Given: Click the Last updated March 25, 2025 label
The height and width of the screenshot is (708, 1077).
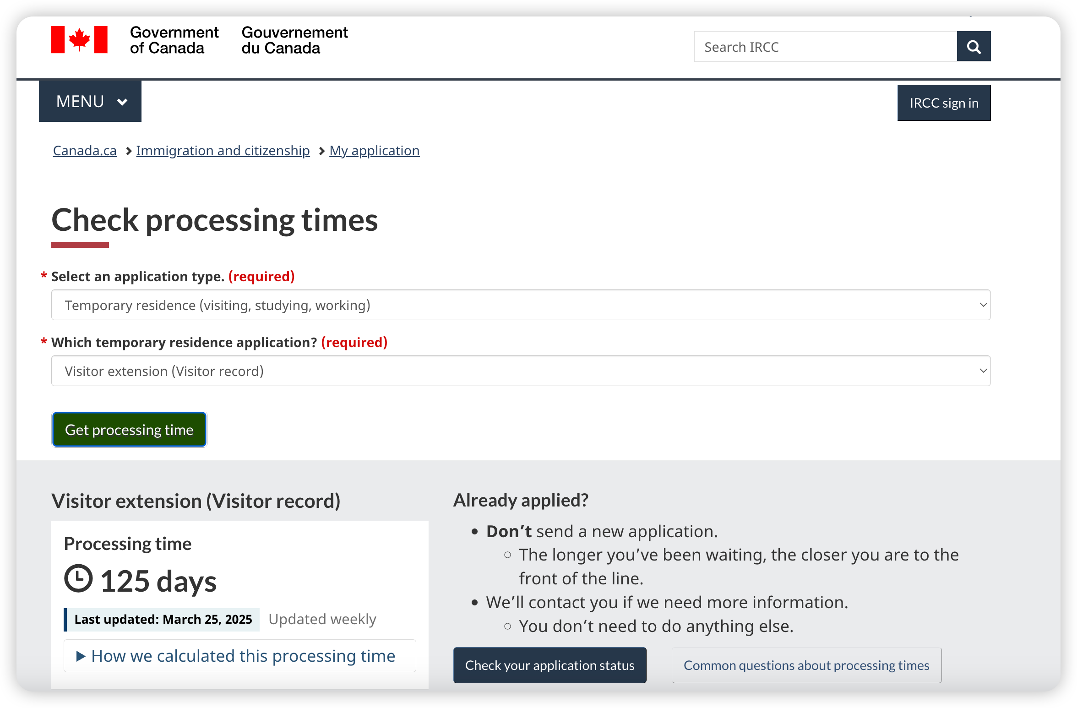Looking at the screenshot, I should [162, 619].
